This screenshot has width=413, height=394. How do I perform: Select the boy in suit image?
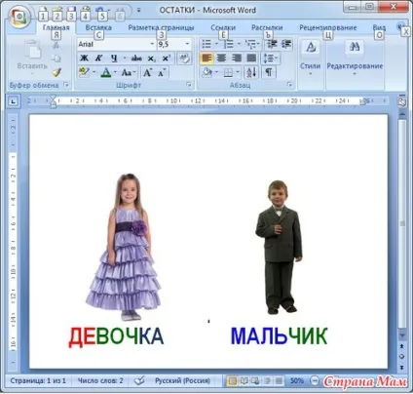tap(279, 247)
